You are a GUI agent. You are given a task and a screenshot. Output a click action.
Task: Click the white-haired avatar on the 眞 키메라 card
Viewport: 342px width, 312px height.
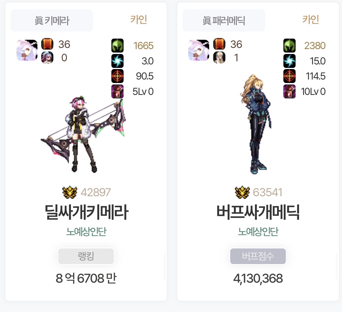27,50
